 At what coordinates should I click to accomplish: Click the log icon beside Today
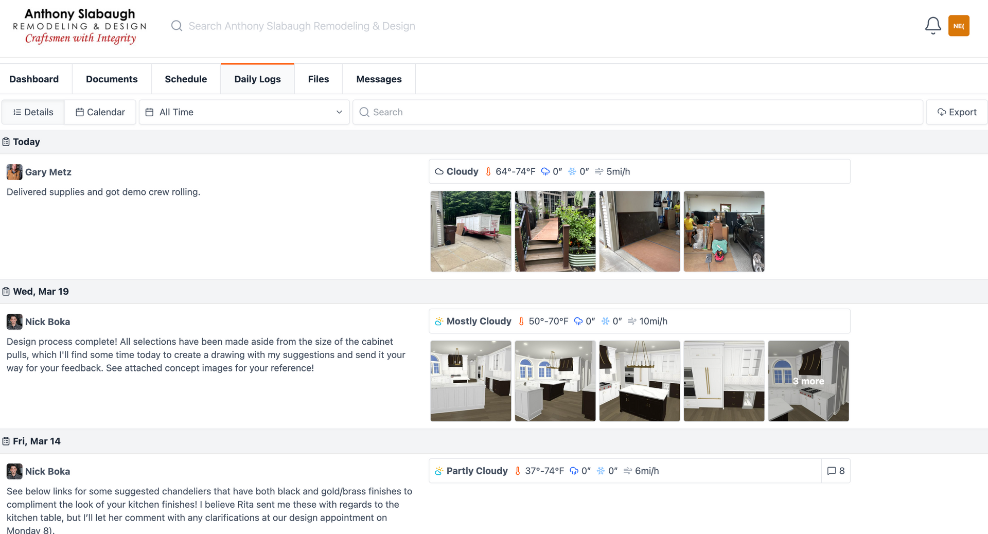click(6, 142)
